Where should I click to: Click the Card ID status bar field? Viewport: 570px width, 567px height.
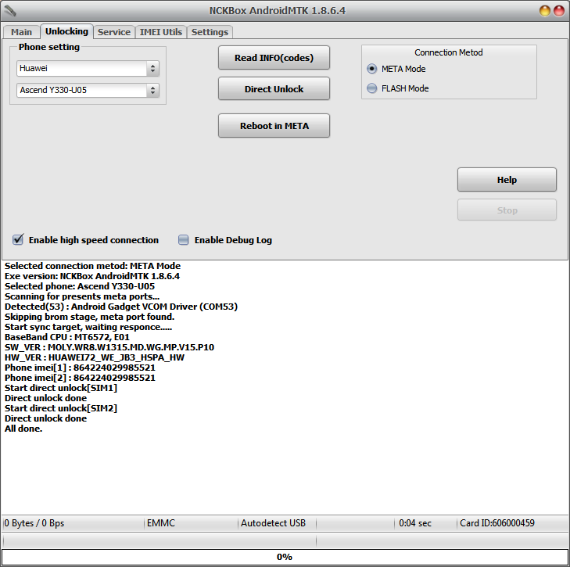[x=497, y=523]
